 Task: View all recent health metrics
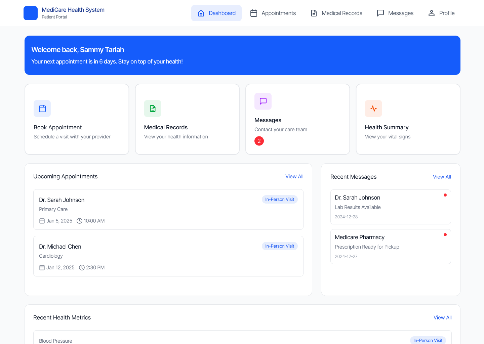[x=442, y=318]
